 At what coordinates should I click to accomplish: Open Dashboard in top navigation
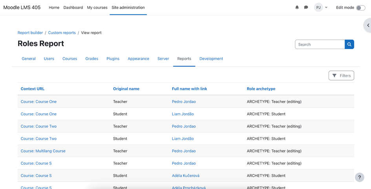coord(73,7)
